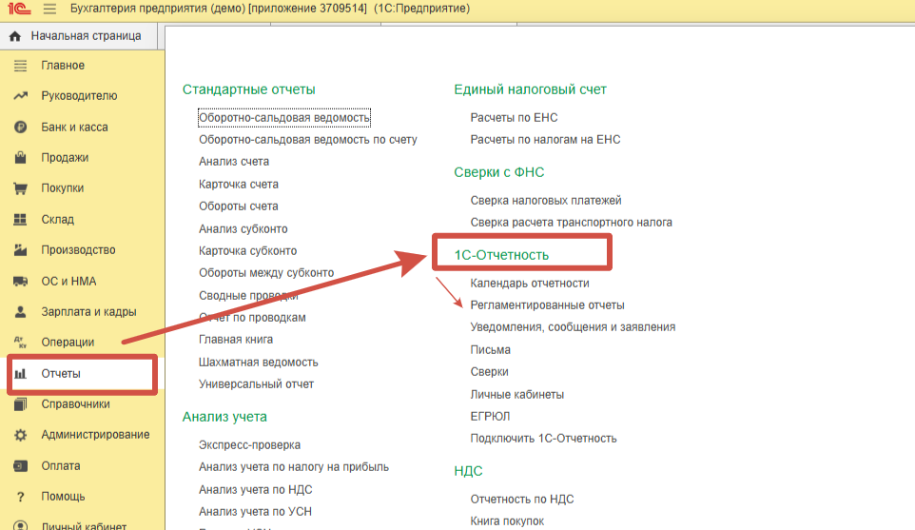Click the Личный кабинет user icon
915x530 pixels.
[x=20, y=525]
